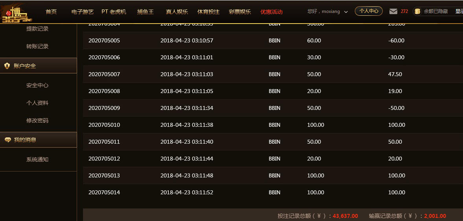
Task: Select 捕鱼王 in the top navigation
Action: click(146, 12)
